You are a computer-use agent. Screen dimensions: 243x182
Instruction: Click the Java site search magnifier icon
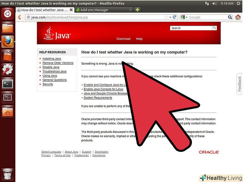pyautogui.click(x=215, y=28)
